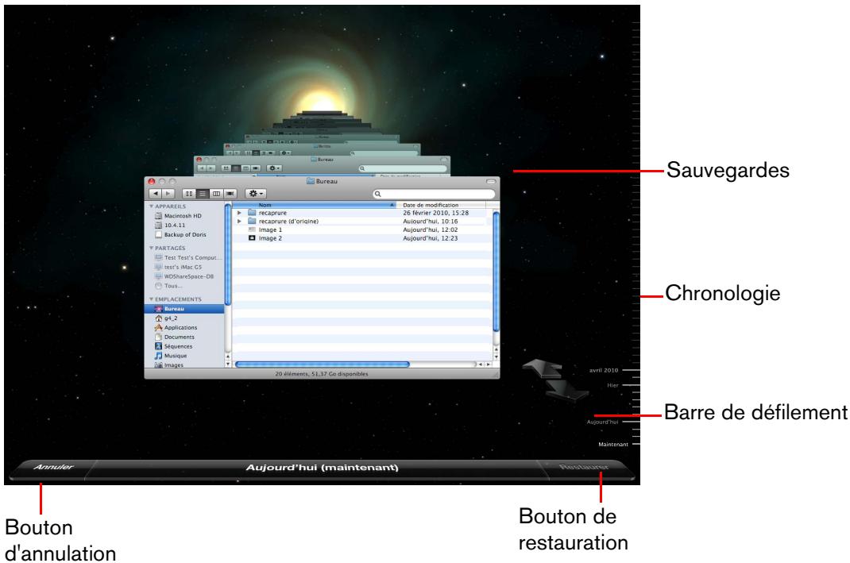
Task: Go forward with the Finder forward arrow
Action: click(168, 194)
